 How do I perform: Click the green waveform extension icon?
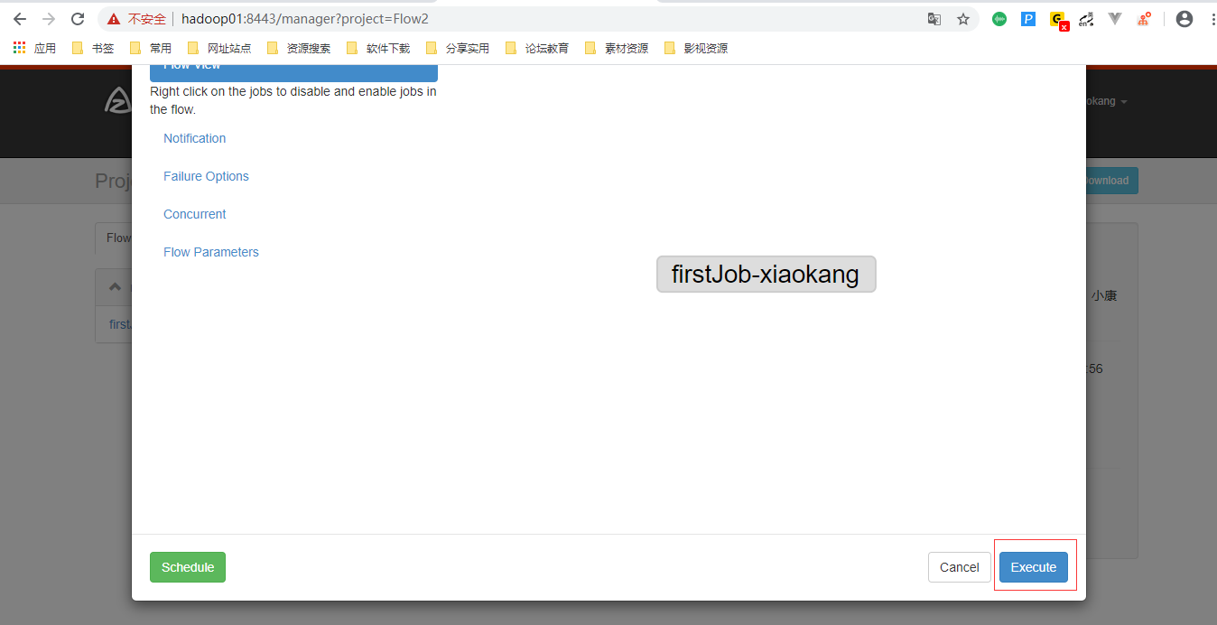[x=999, y=19]
